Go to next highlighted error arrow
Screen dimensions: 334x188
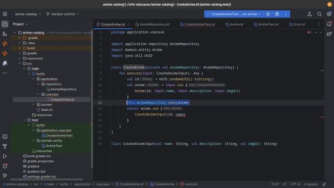[x=321, y=32]
